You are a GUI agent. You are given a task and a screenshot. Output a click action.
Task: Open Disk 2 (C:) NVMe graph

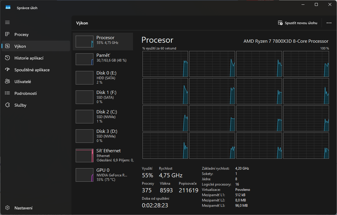point(103,116)
